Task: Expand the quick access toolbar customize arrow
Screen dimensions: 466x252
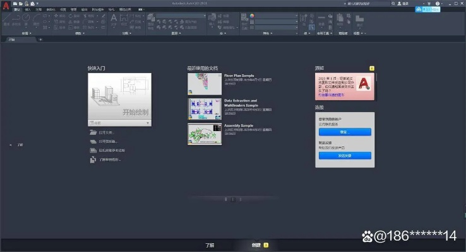Action: (x=37, y=4)
